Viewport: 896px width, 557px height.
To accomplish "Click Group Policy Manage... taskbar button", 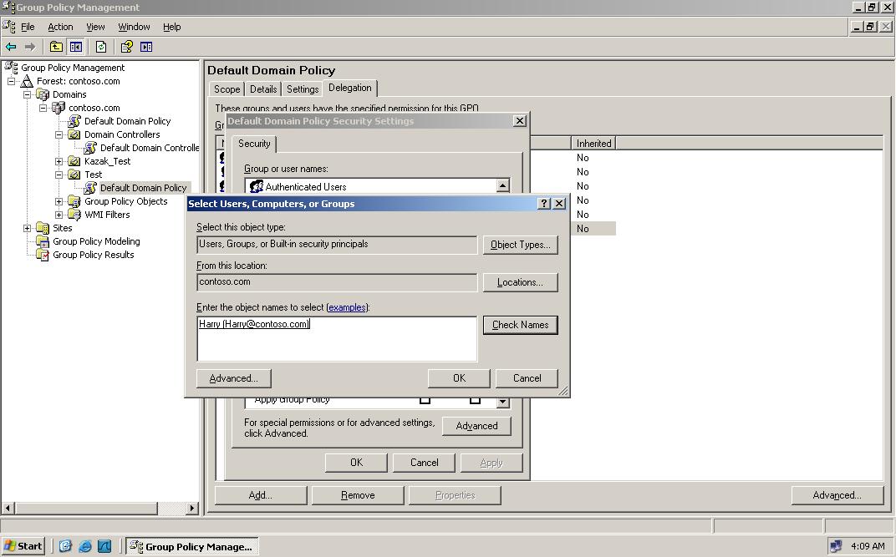I will [192, 546].
